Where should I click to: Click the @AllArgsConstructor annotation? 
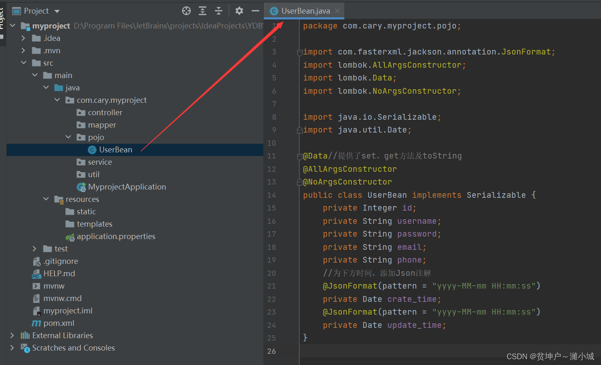point(350,169)
